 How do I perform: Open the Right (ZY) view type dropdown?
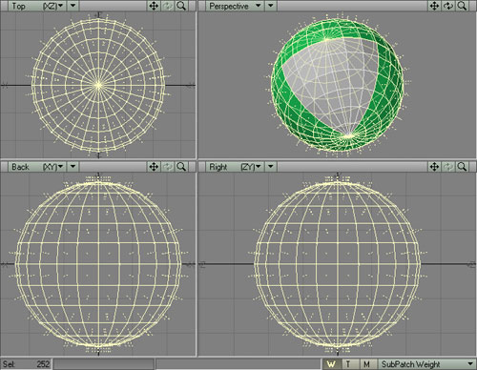235,167
